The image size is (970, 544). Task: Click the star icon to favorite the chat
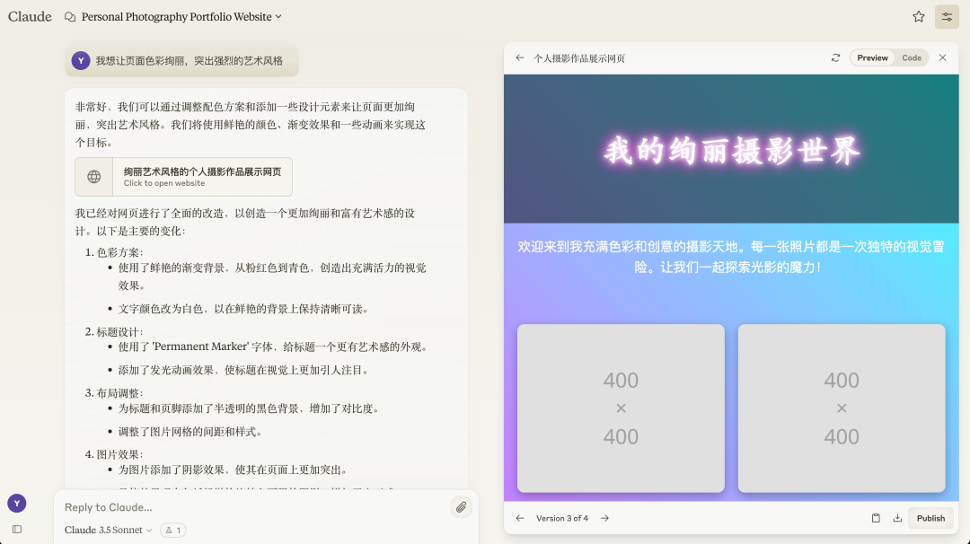pyautogui.click(x=918, y=16)
